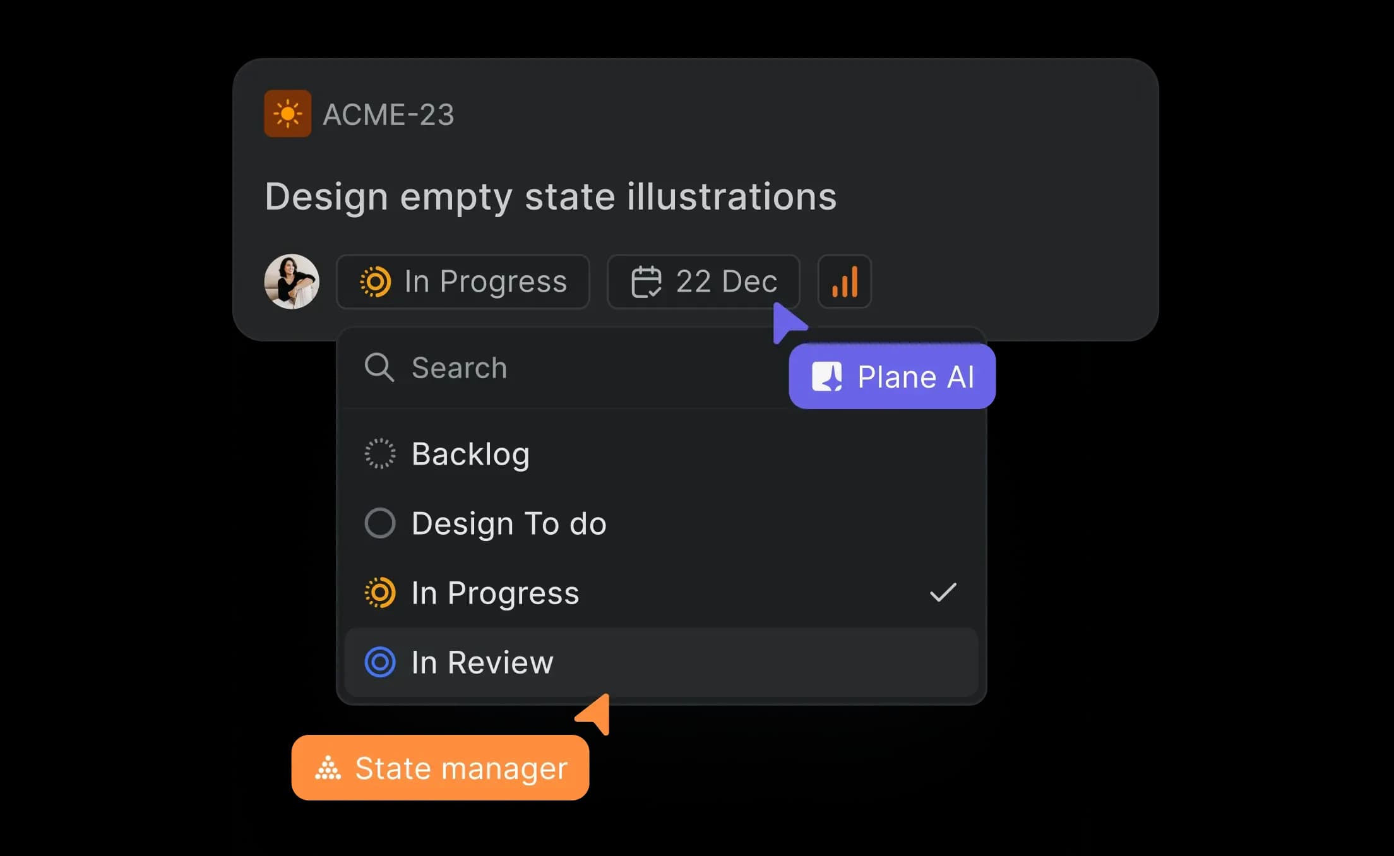Choose In Review from the state menu
This screenshot has height=856, width=1394.
pyautogui.click(x=482, y=662)
